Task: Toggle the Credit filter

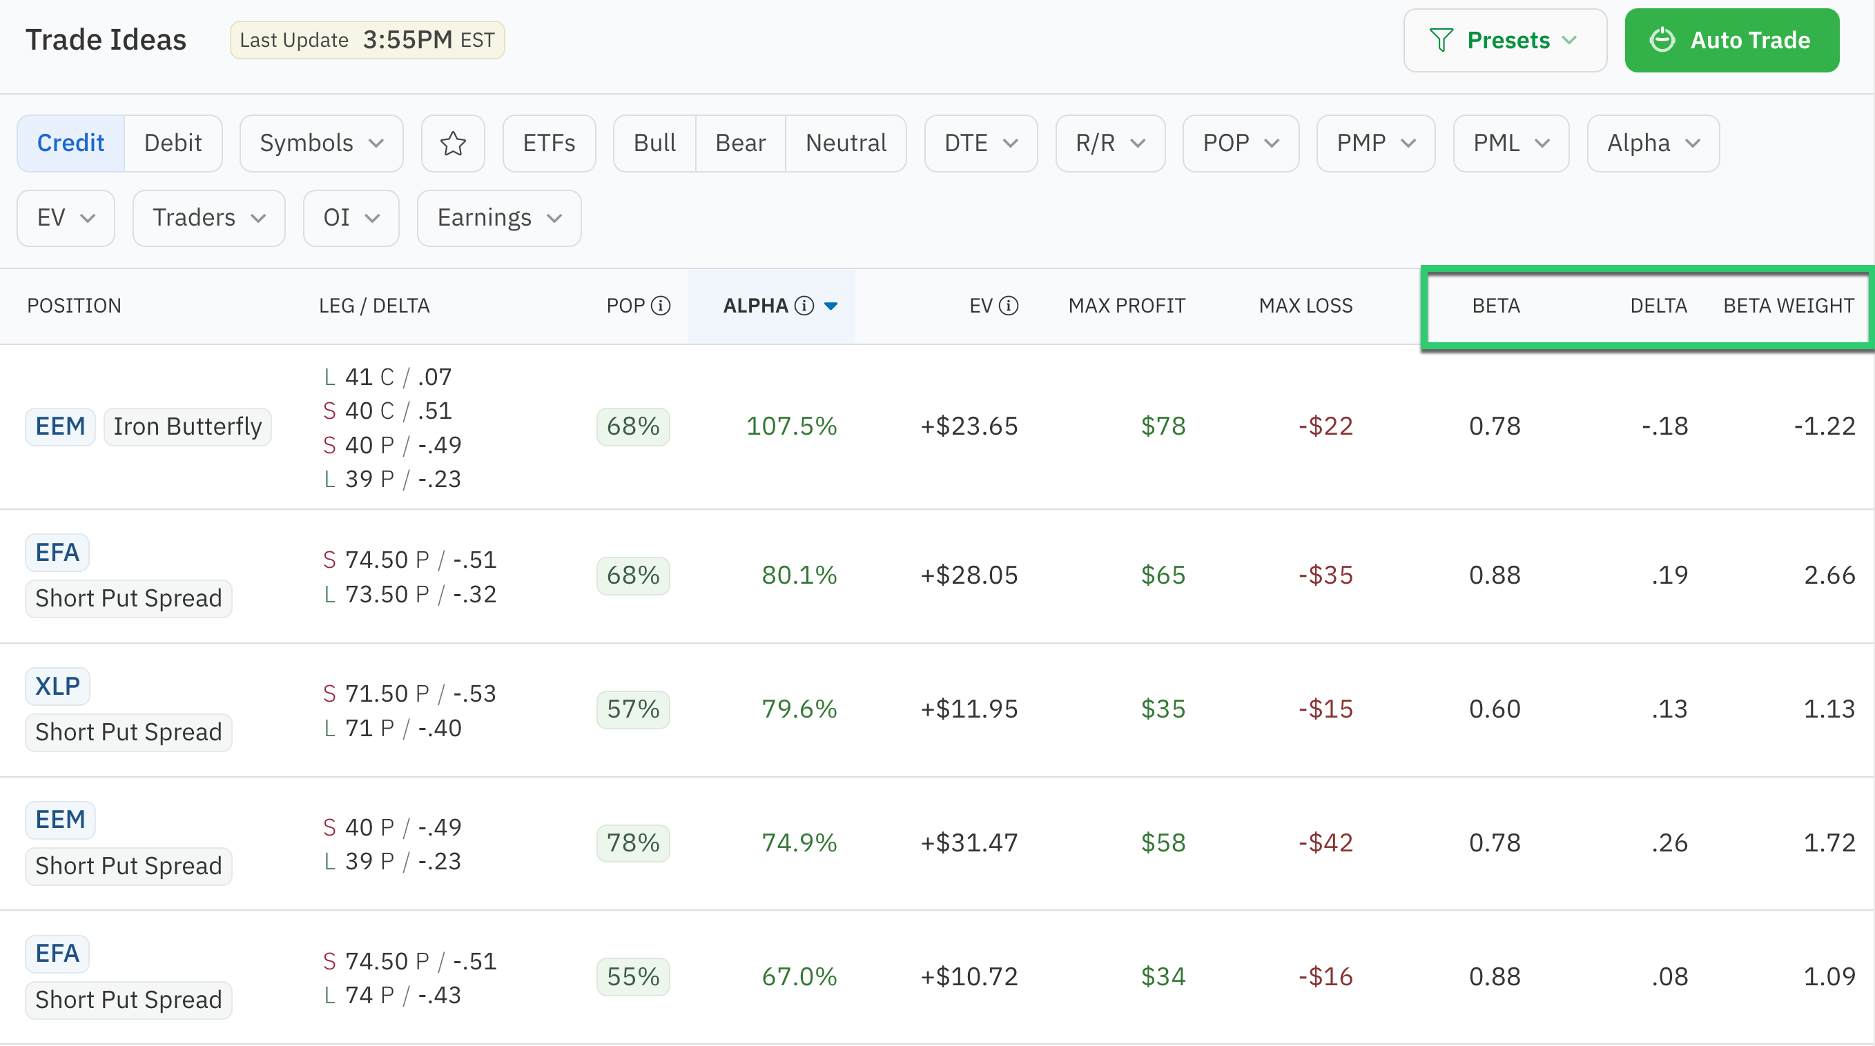Action: coord(70,143)
